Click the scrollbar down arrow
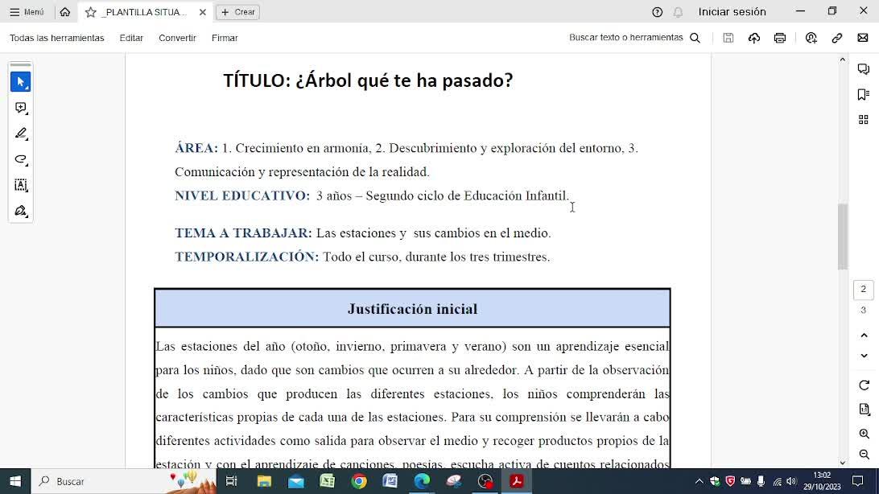The width and height of the screenshot is (879, 494). [x=842, y=463]
